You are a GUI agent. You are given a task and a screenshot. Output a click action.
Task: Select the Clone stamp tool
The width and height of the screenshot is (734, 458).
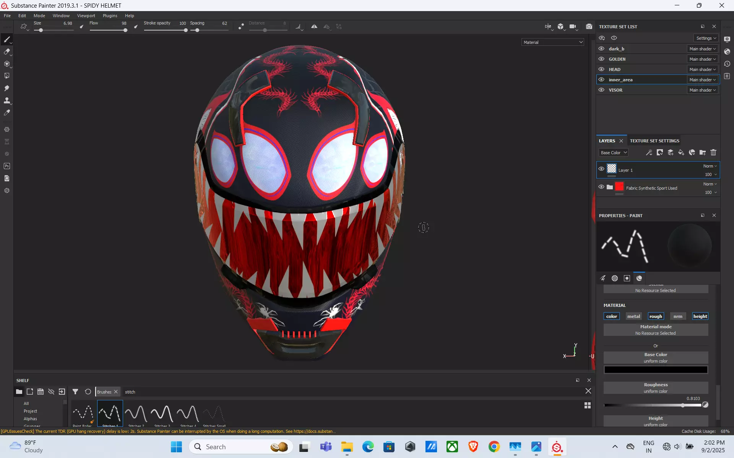coord(7,100)
